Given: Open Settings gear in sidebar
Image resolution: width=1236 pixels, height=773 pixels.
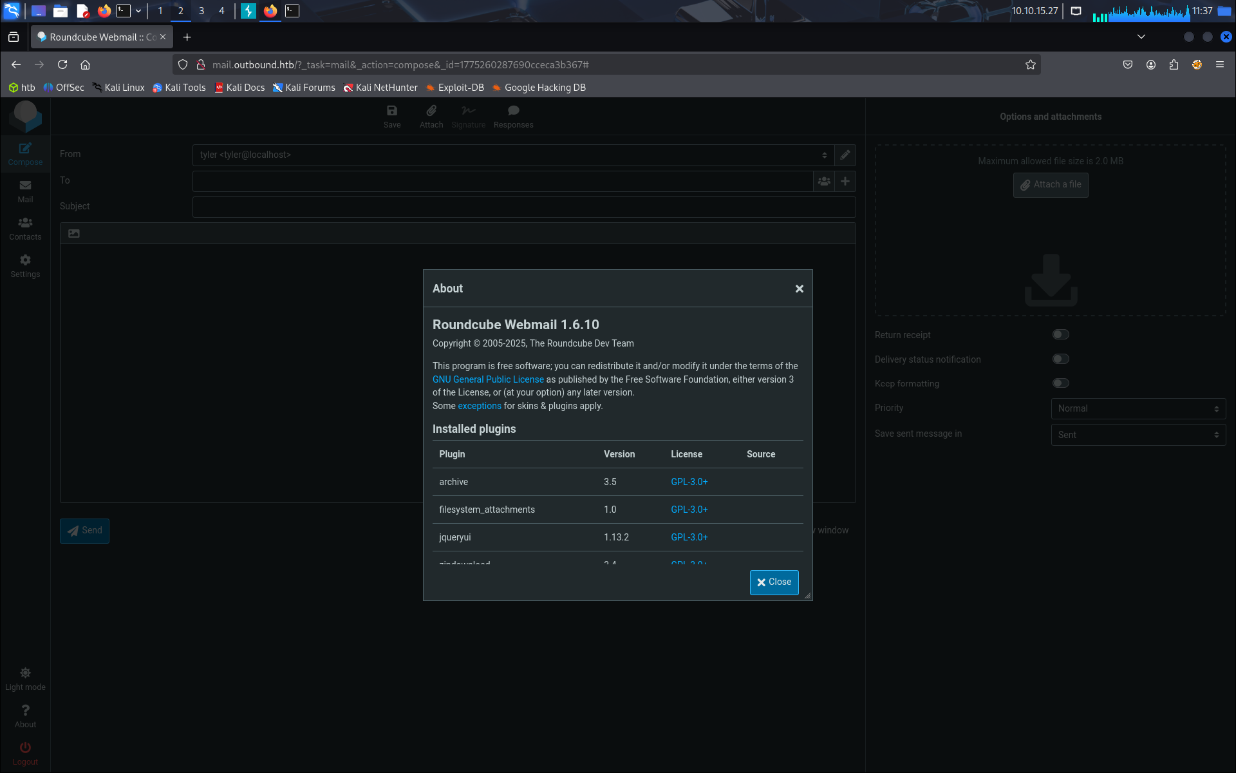Looking at the screenshot, I should pyautogui.click(x=25, y=265).
